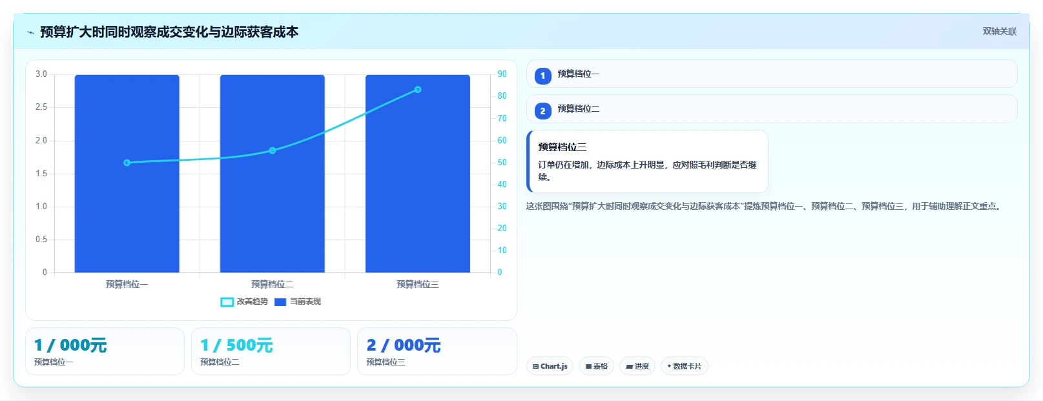This screenshot has width=1043, height=401.
Task: Click the bar for 预算档位一
Action: click(127, 174)
